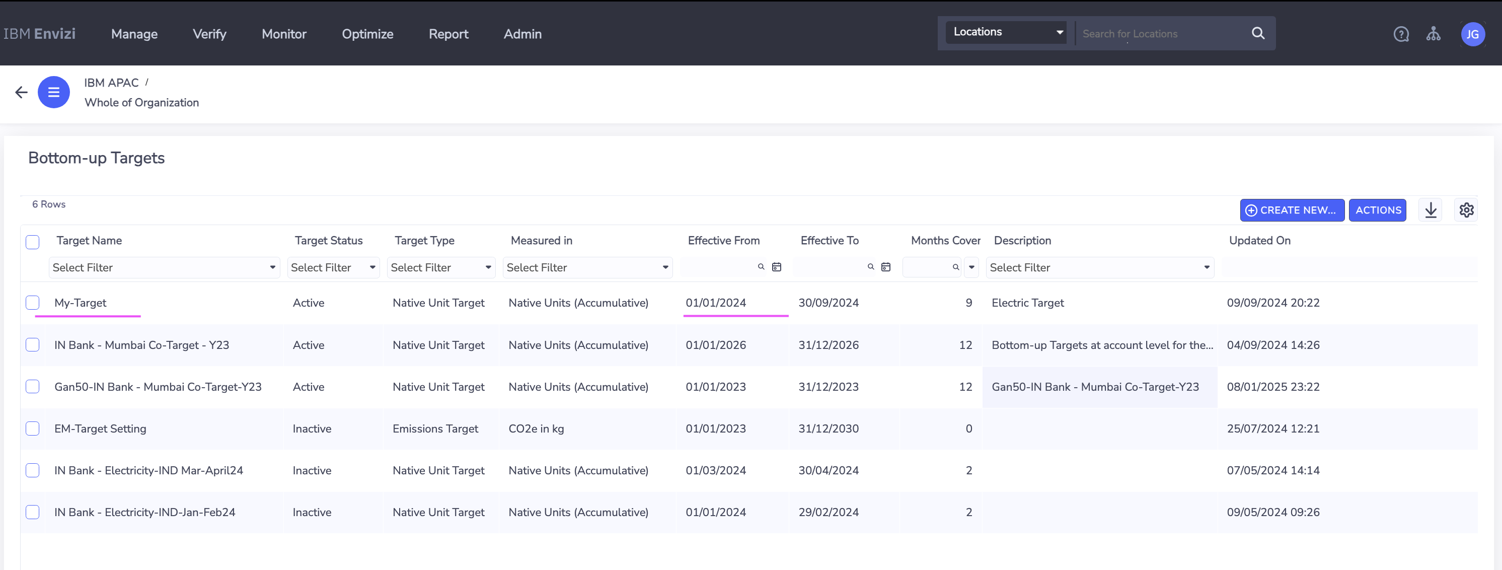Check the My-Target row checkbox
The width and height of the screenshot is (1502, 570).
(x=33, y=303)
